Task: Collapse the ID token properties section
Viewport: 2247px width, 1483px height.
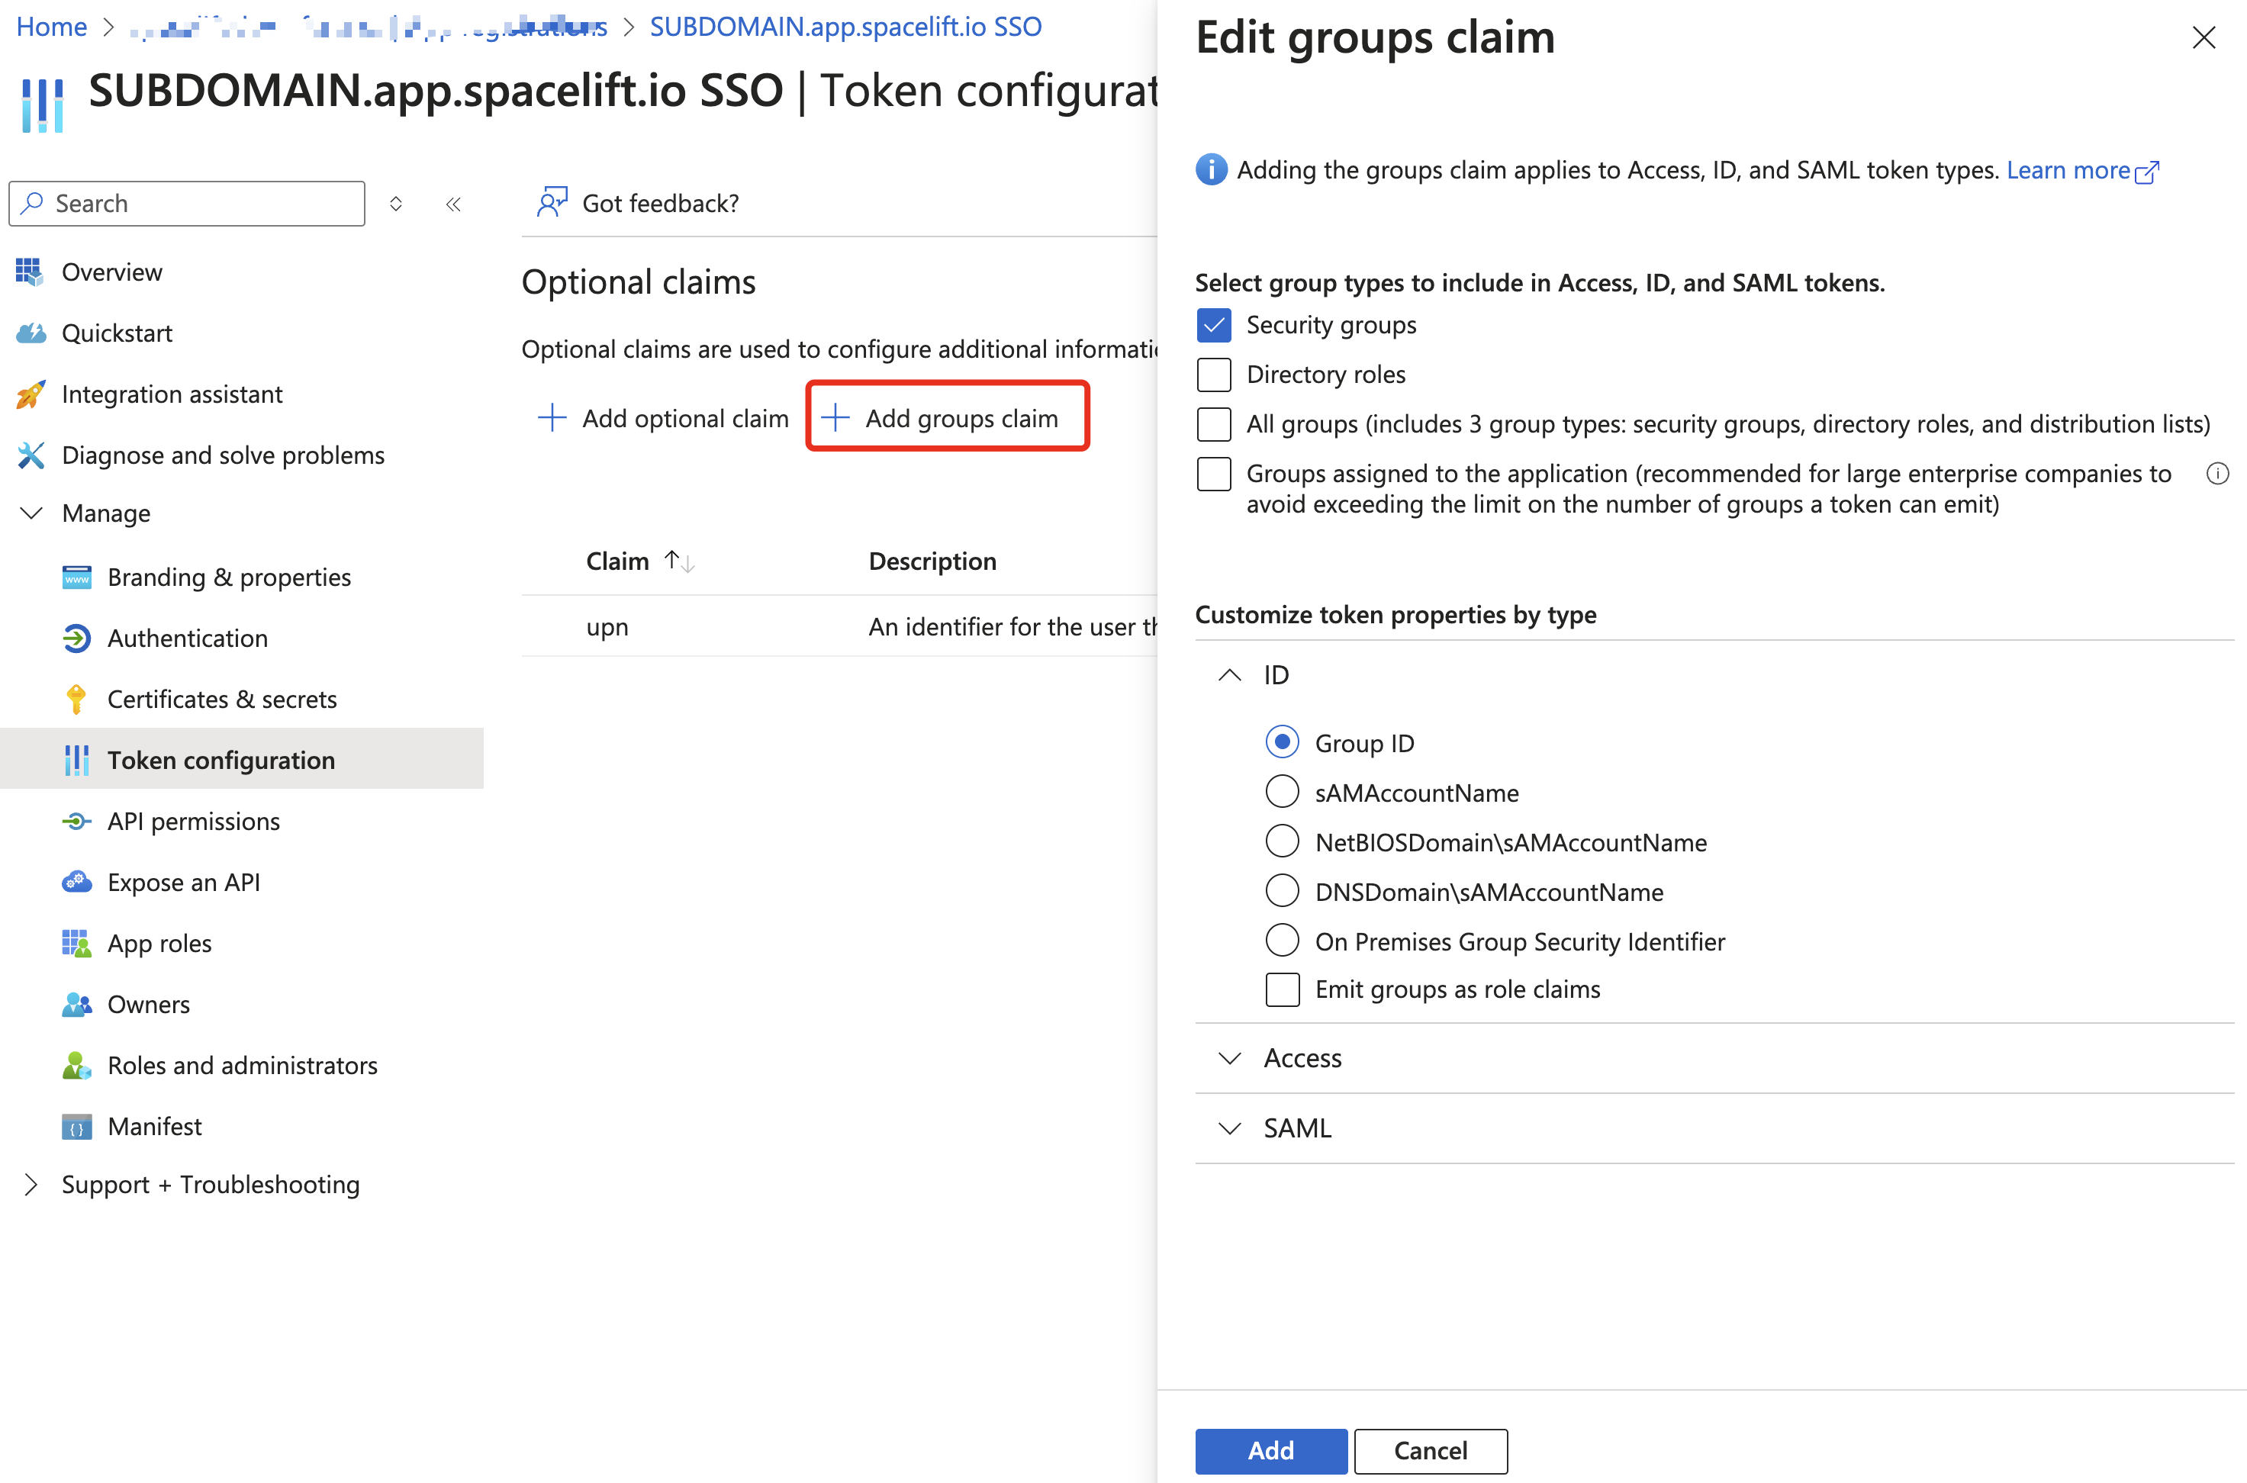Action: point(1229,674)
